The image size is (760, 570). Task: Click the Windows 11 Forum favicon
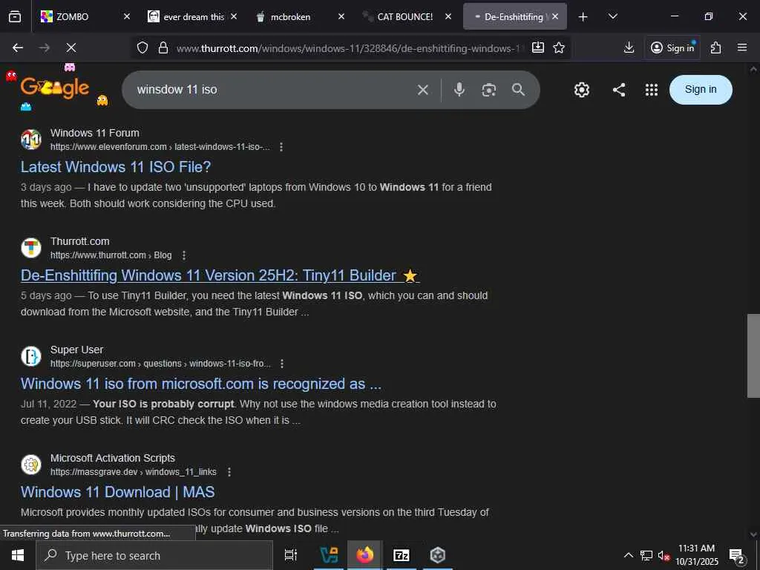pyautogui.click(x=31, y=140)
